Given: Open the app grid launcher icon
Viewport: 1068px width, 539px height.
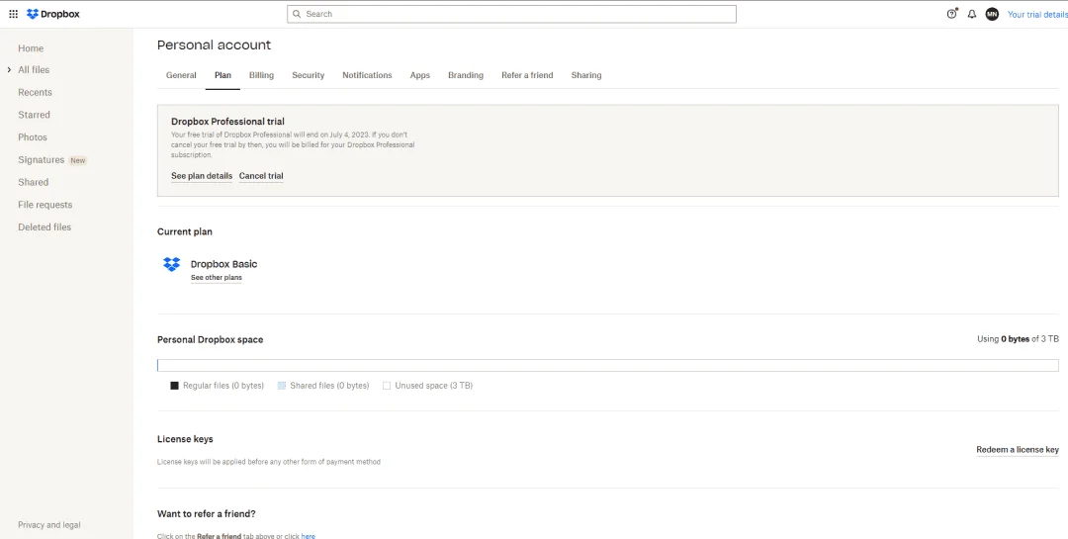Looking at the screenshot, I should [x=13, y=14].
